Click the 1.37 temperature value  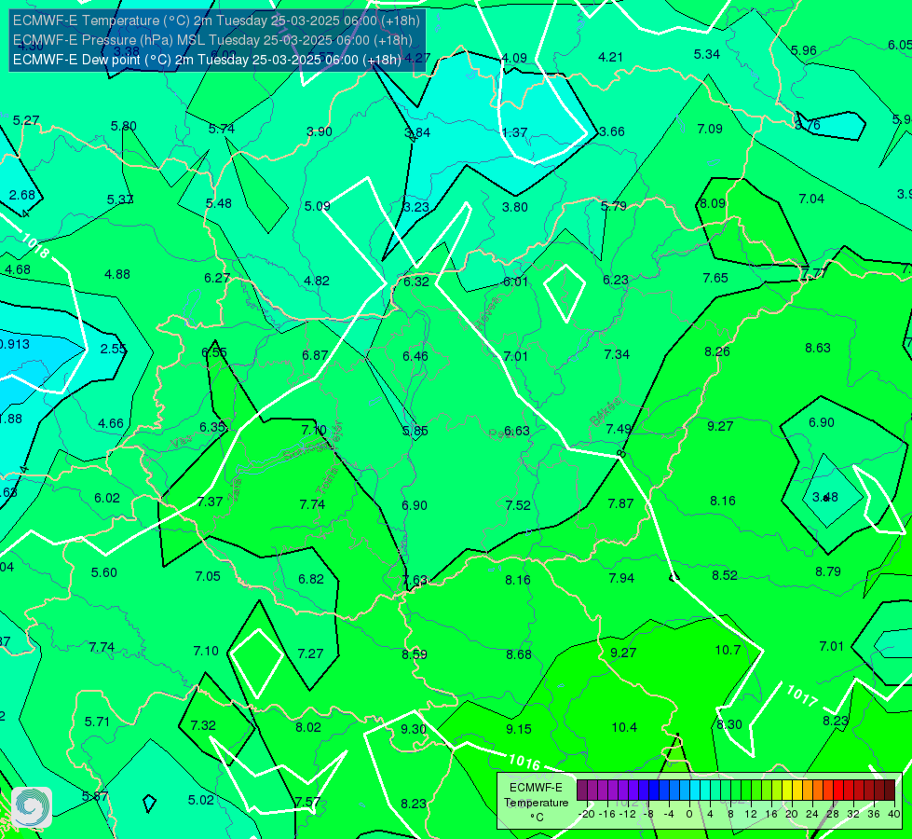point(514,132)
